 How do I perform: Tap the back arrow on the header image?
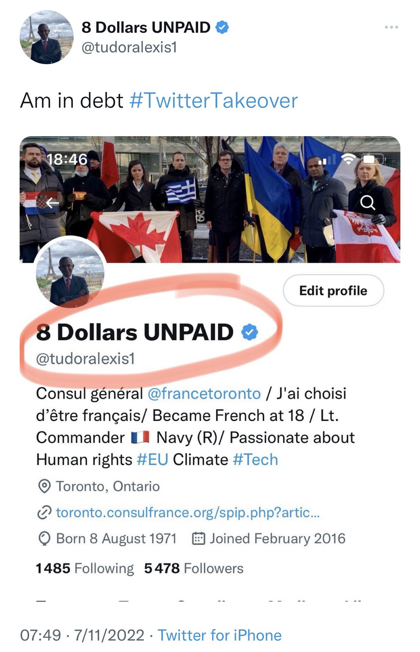point(52,203)
